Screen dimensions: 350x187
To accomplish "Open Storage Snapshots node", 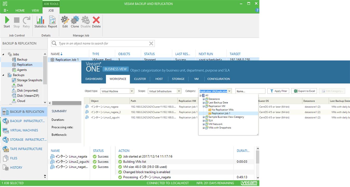I will (27, 80).
